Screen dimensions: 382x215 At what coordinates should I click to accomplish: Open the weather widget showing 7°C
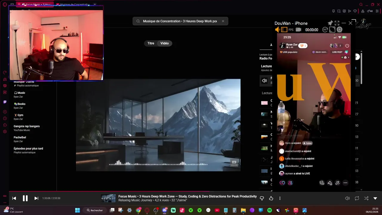tap(13, 210)
